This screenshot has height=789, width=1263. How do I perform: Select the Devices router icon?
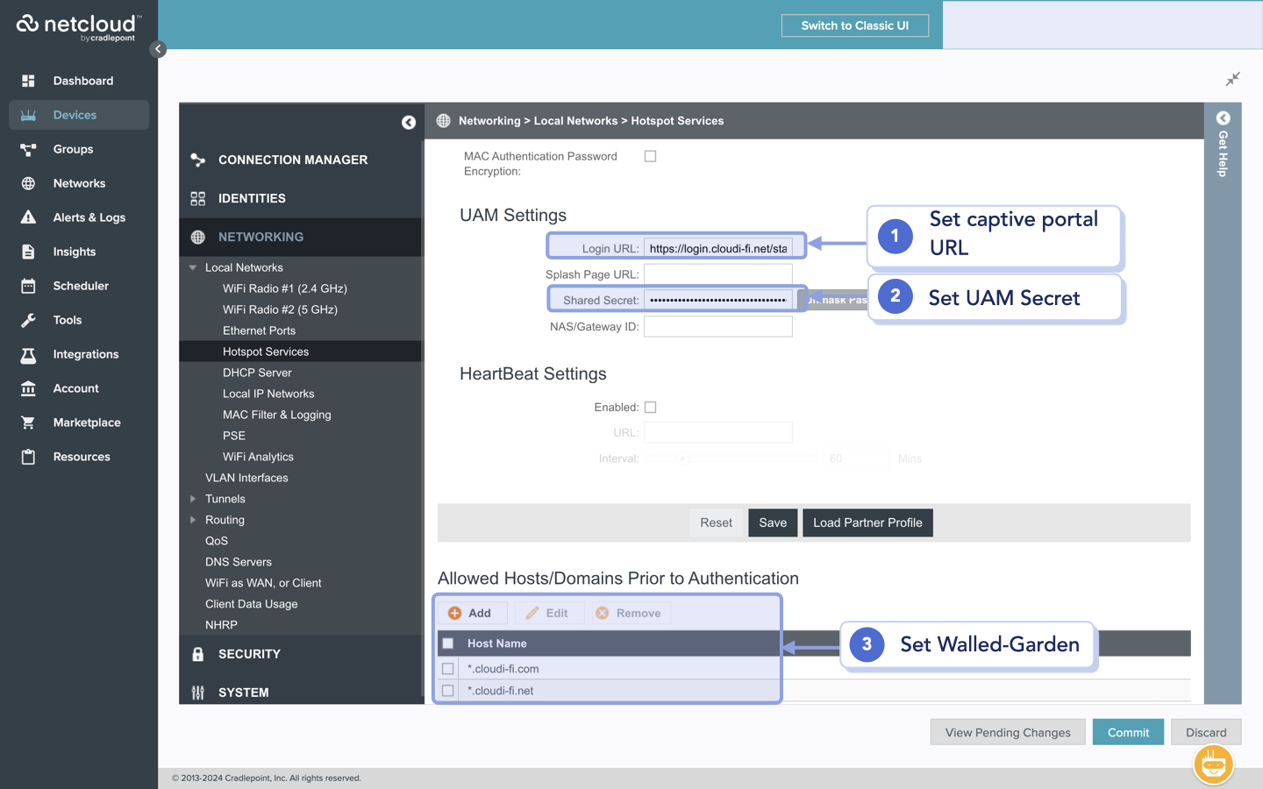pyautogui.click(x=28, y=115)
